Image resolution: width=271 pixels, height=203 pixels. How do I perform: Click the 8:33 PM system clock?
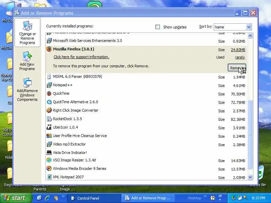pyautogui.click(x=258, y=198)
